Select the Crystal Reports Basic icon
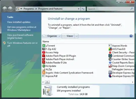This screenshot has width=136, height=99. pos(110,62)
